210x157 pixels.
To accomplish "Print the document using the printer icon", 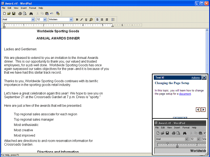I will pos(20,13).
